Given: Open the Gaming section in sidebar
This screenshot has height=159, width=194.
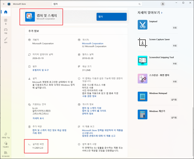Looking at the screenshot, I should pyautogui.click(x=6, y=31).
